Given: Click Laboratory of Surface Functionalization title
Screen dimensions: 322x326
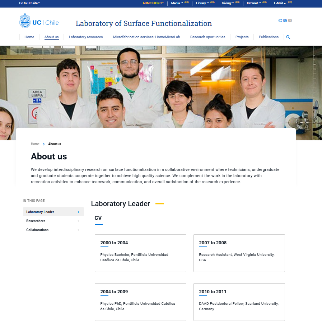Looking at the screenshot, I should coord(144,23).
